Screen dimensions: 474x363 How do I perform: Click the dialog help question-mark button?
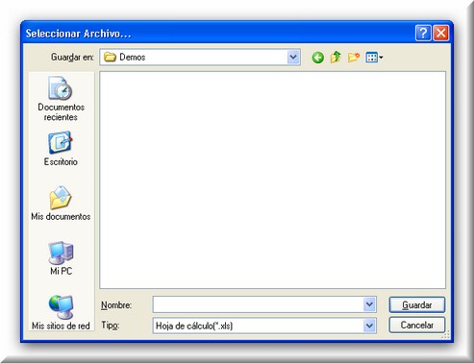tap(423, 33)
